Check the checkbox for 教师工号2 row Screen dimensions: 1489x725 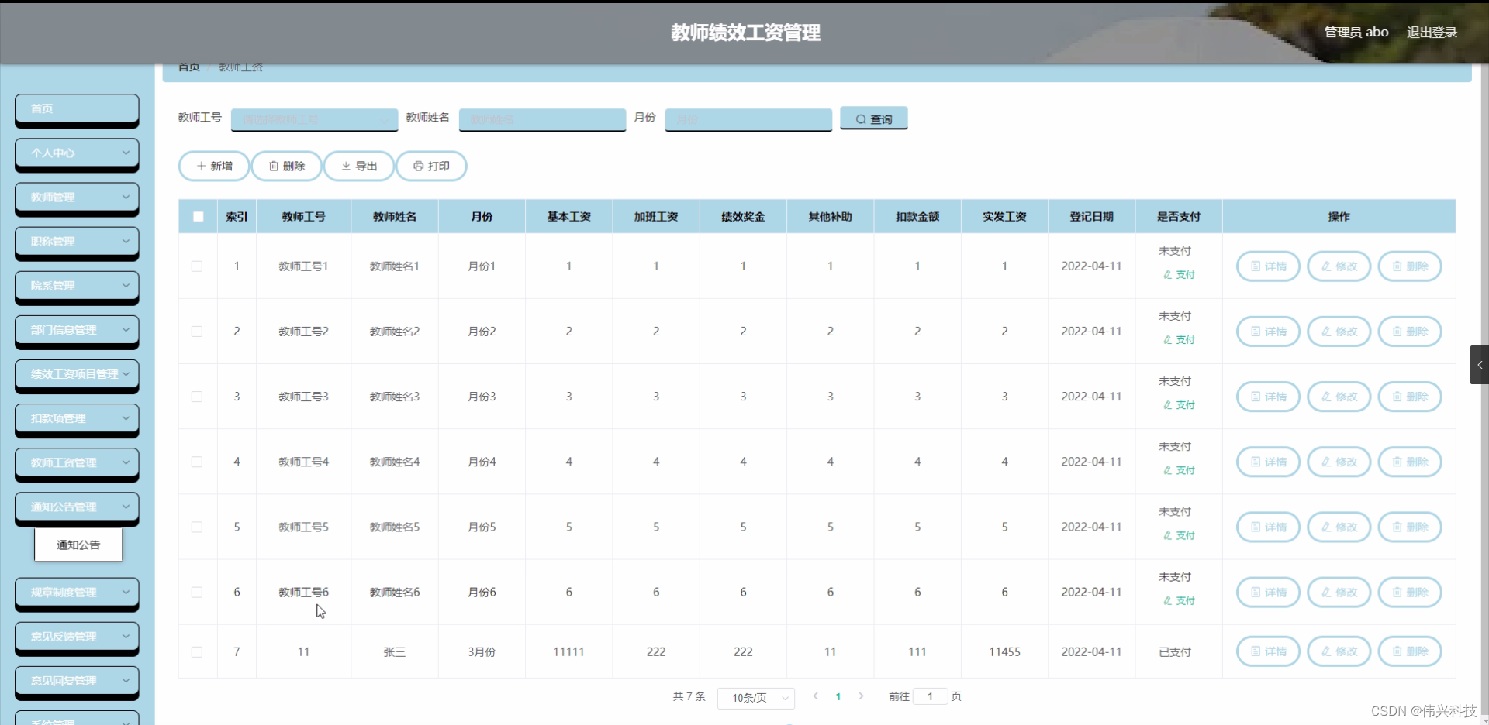tap(198, 332)
